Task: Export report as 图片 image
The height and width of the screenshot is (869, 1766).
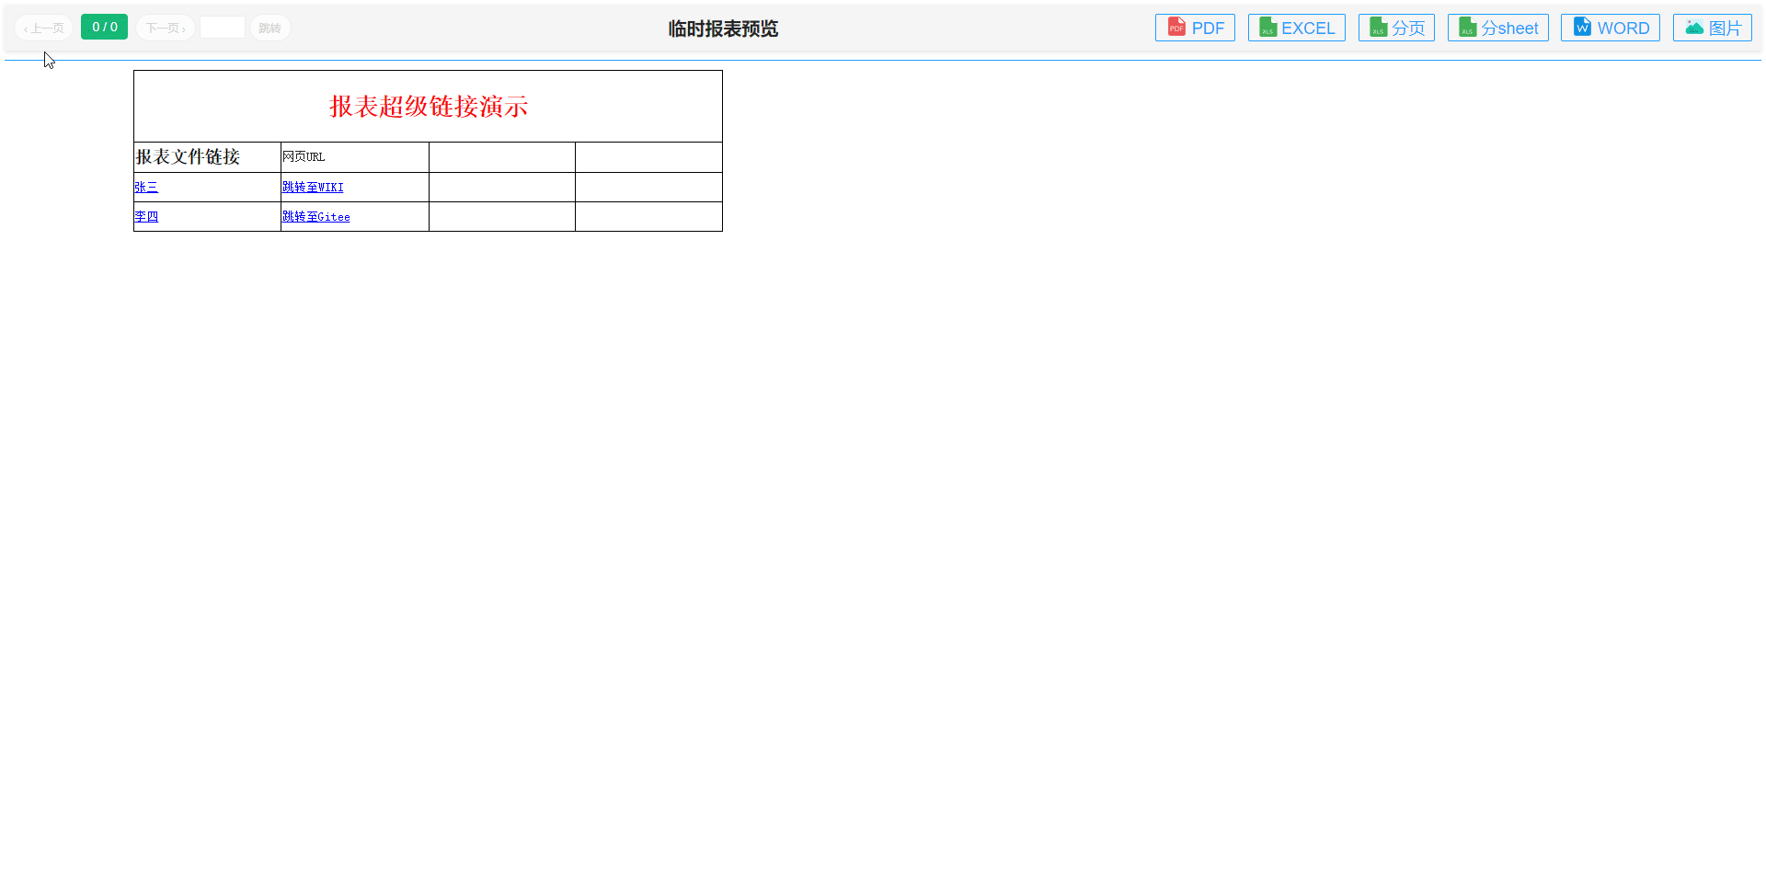Action: 1712,28
